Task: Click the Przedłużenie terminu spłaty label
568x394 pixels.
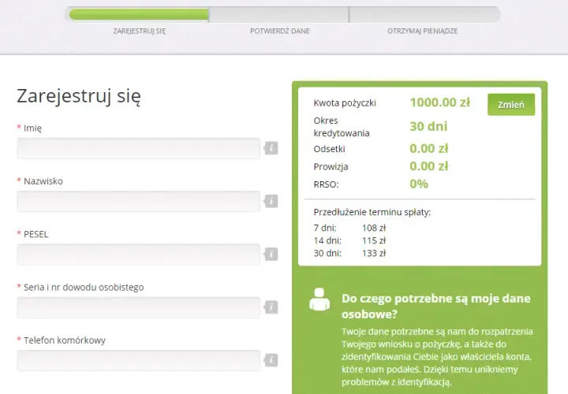Action: 372,212
